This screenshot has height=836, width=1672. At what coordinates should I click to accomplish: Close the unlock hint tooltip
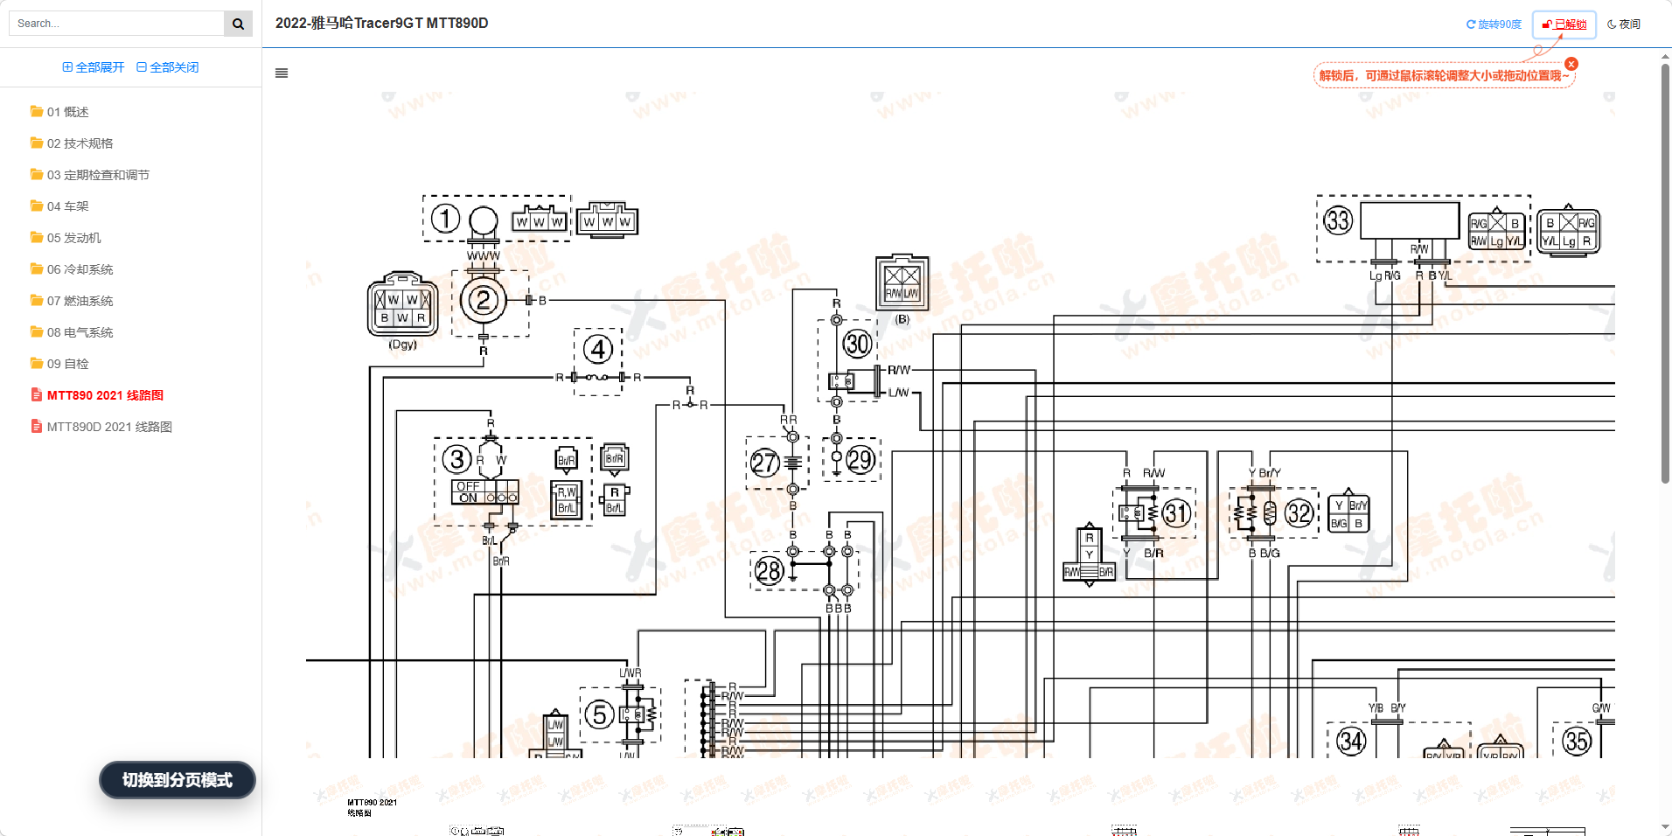[x=1571, y=64]
